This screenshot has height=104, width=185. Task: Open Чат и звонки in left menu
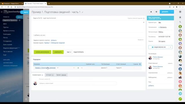[8, 51]
